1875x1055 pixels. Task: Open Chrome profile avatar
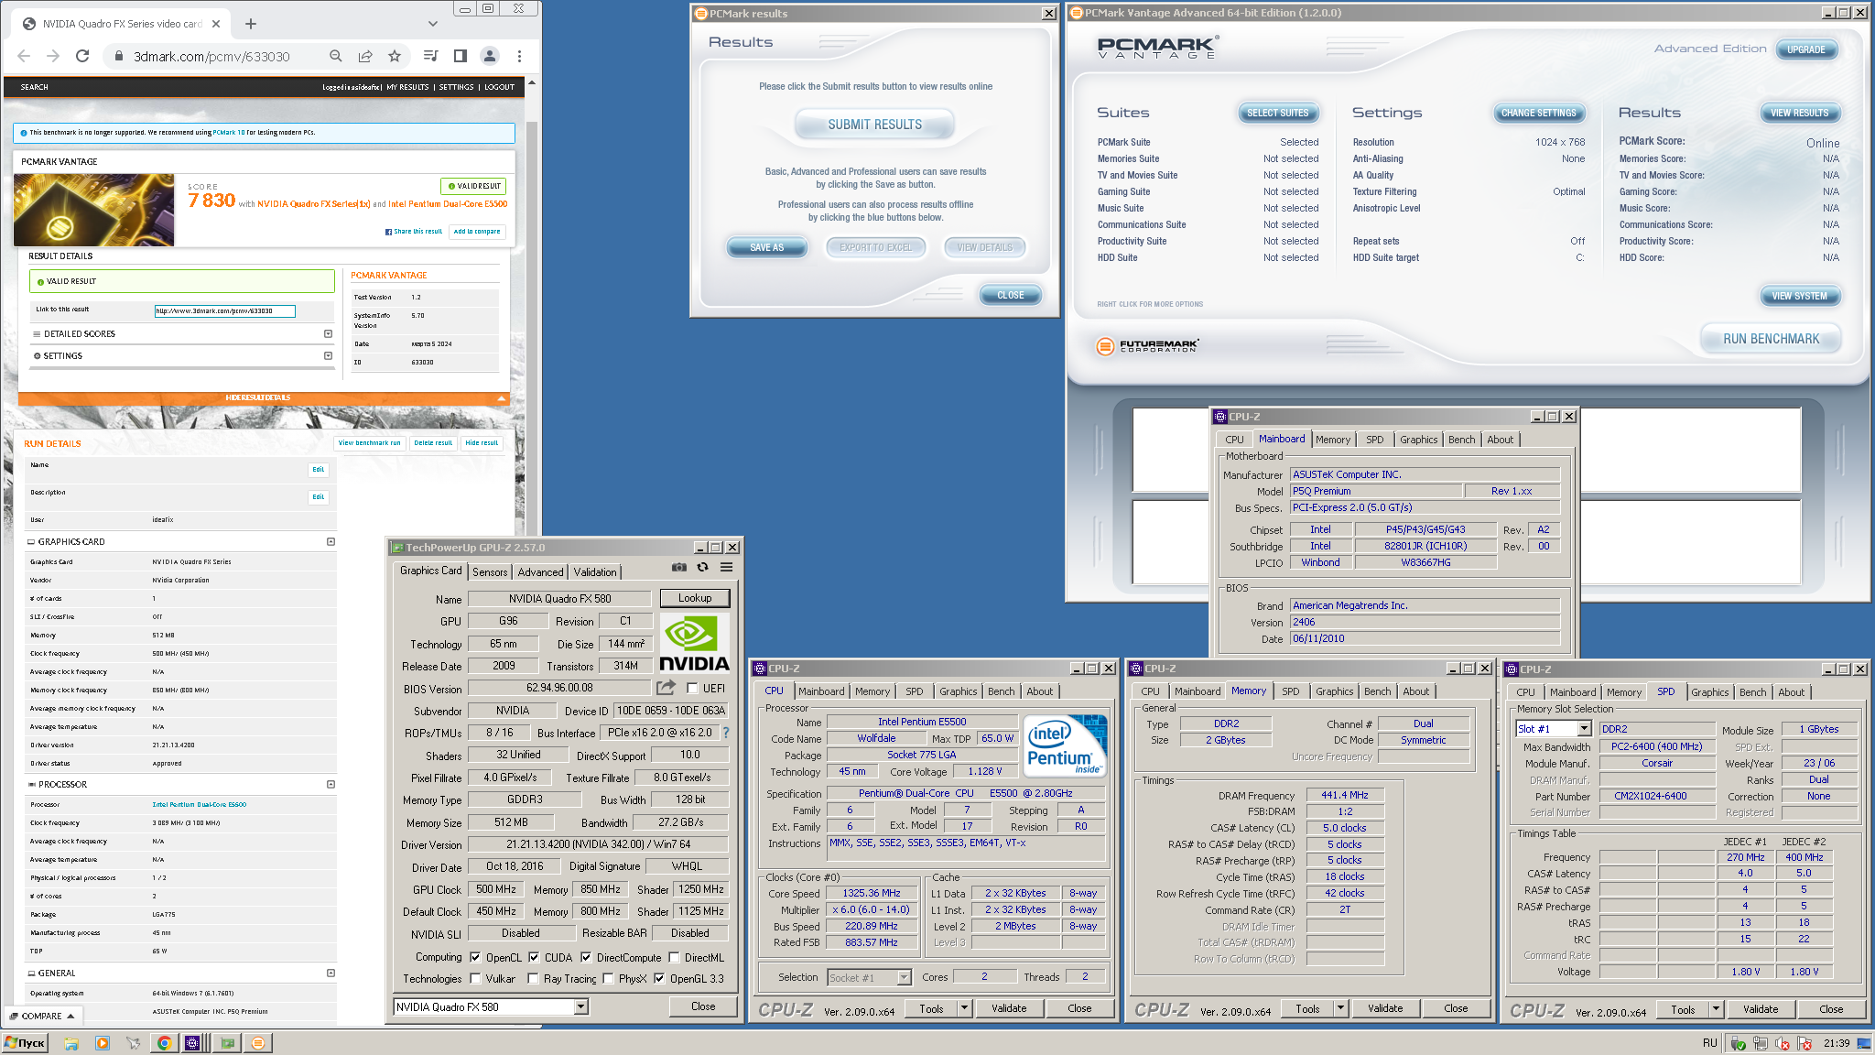(x=490, y=56)
